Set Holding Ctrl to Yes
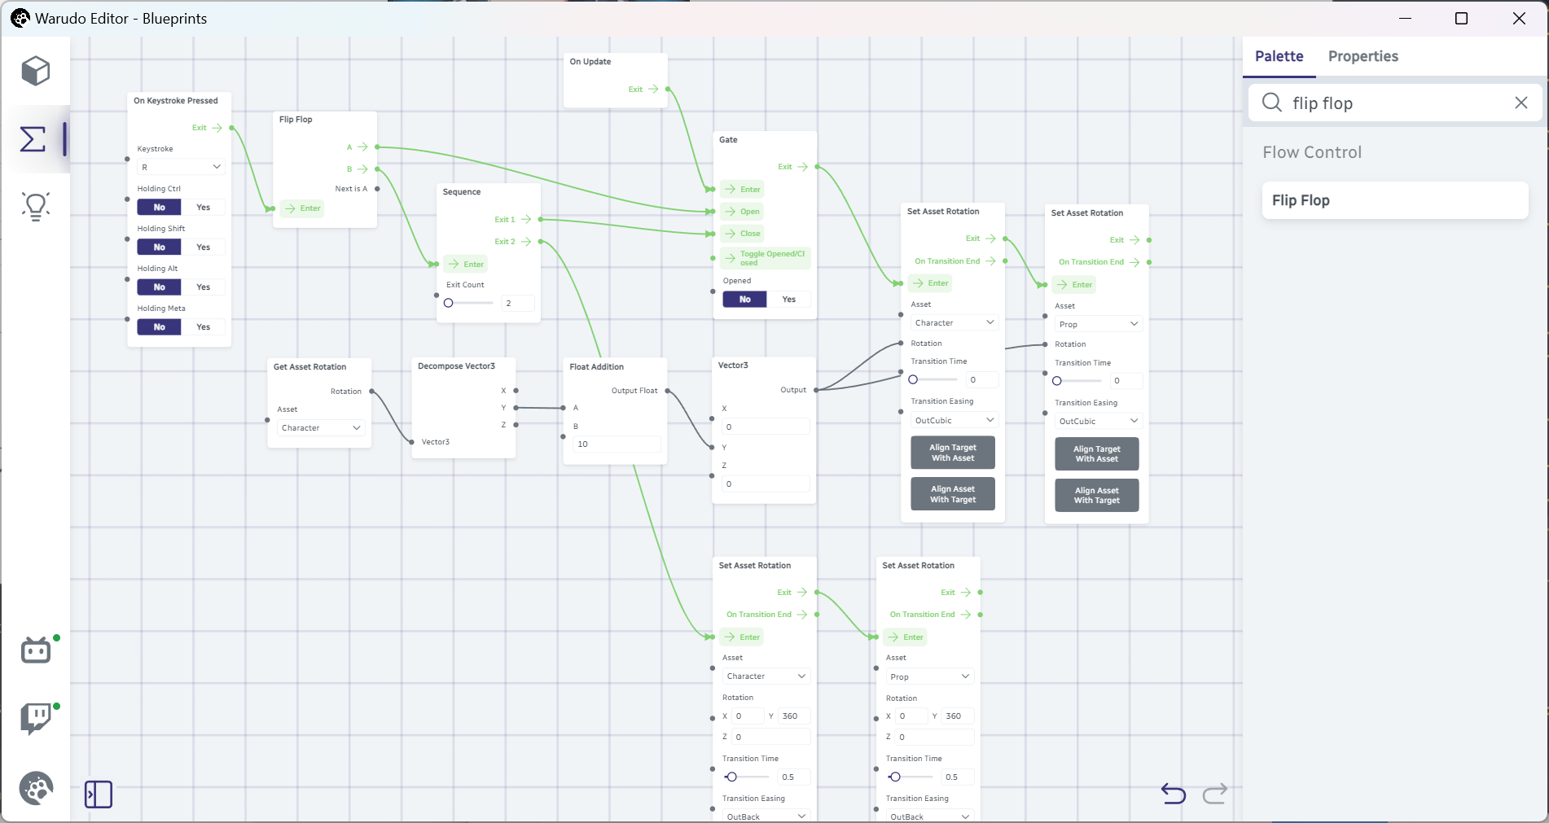The width and height of the screenshot is (1549, 823). pyautogui.click(x=204, y=208)
